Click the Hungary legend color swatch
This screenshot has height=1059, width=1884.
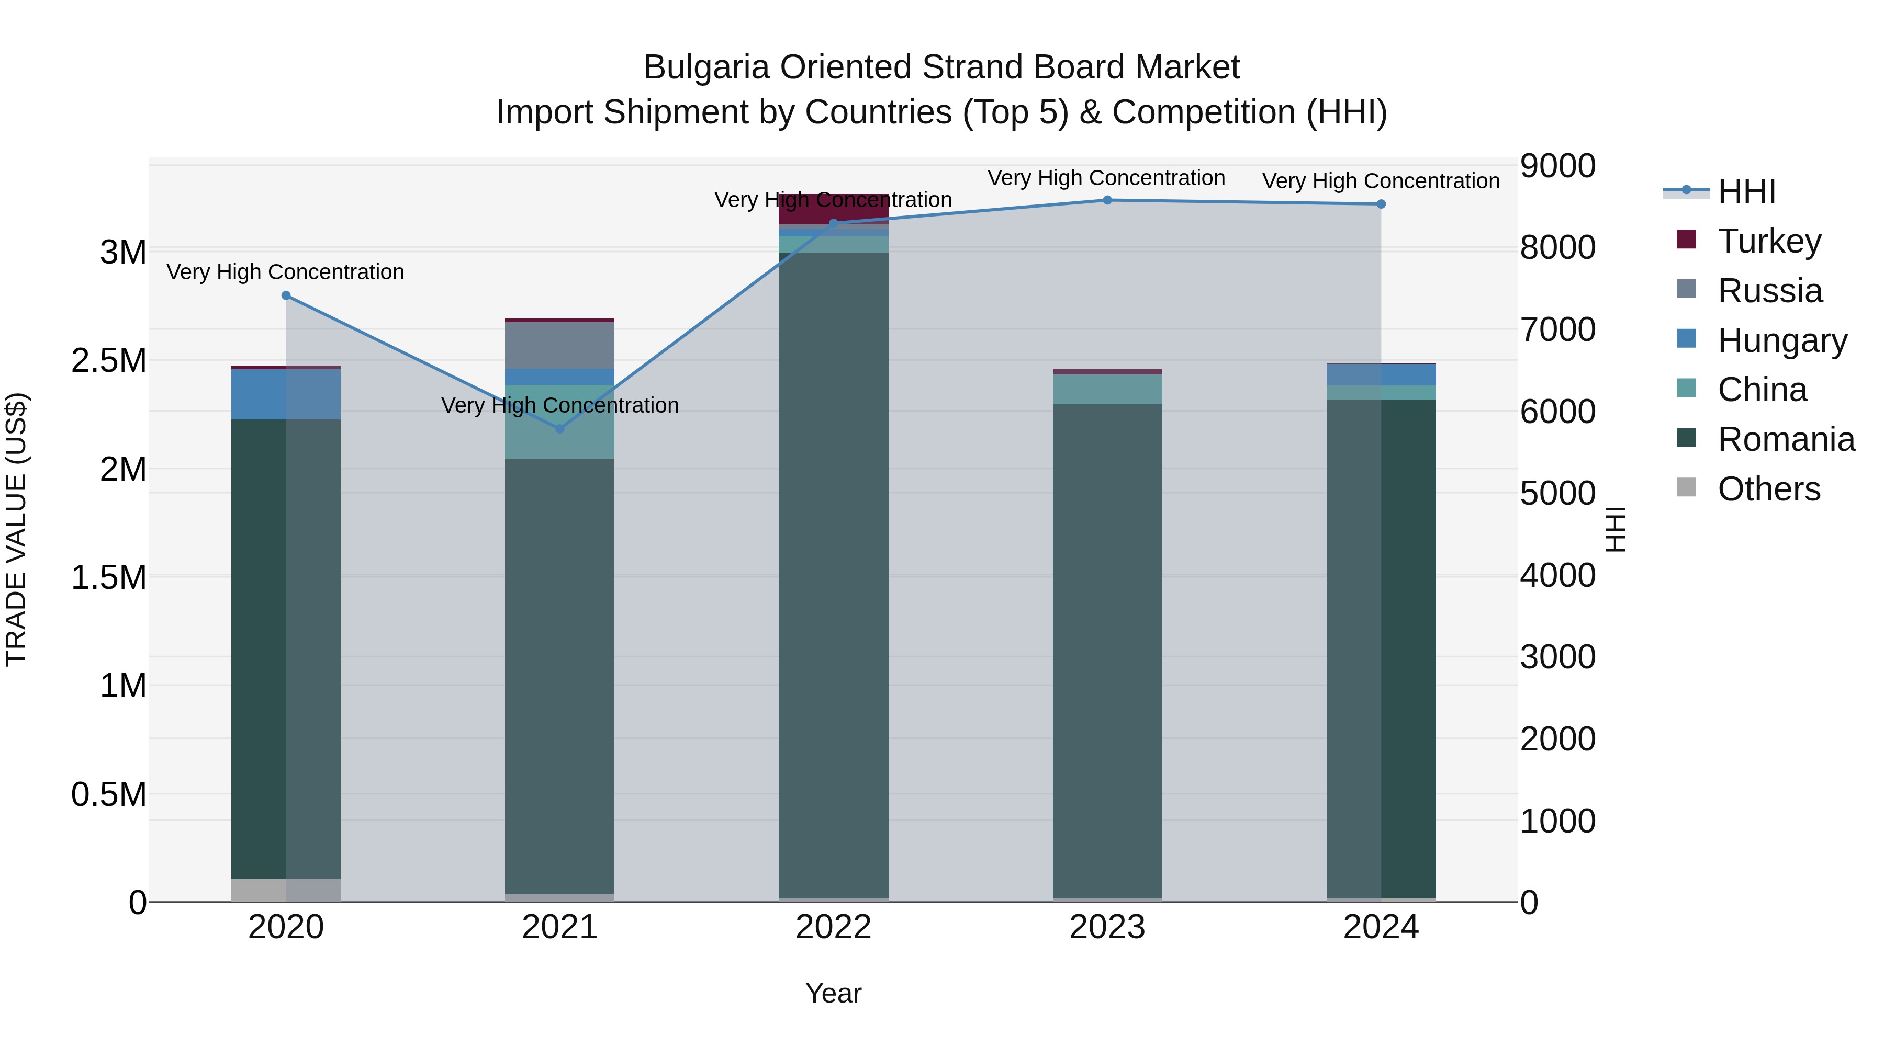(x=1687, y=339)
